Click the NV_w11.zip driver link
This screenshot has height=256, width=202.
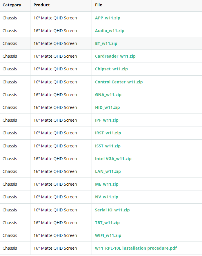click(107, 197)
